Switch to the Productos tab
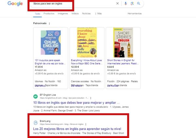The image size is (196, 138). 49,14
